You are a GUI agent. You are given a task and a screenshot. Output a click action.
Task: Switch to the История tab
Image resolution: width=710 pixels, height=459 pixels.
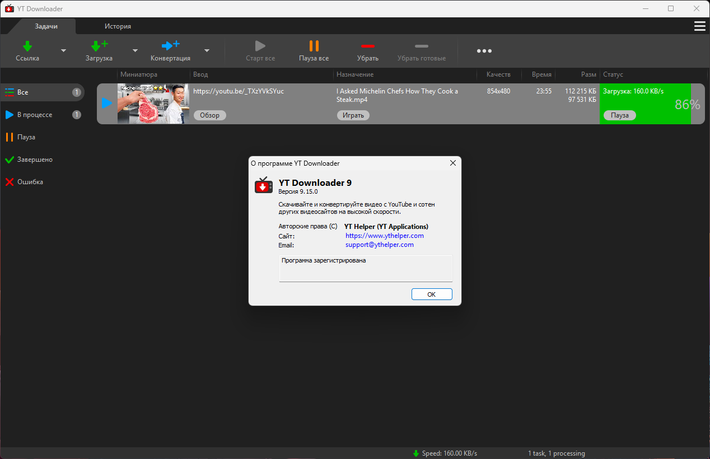118,26
